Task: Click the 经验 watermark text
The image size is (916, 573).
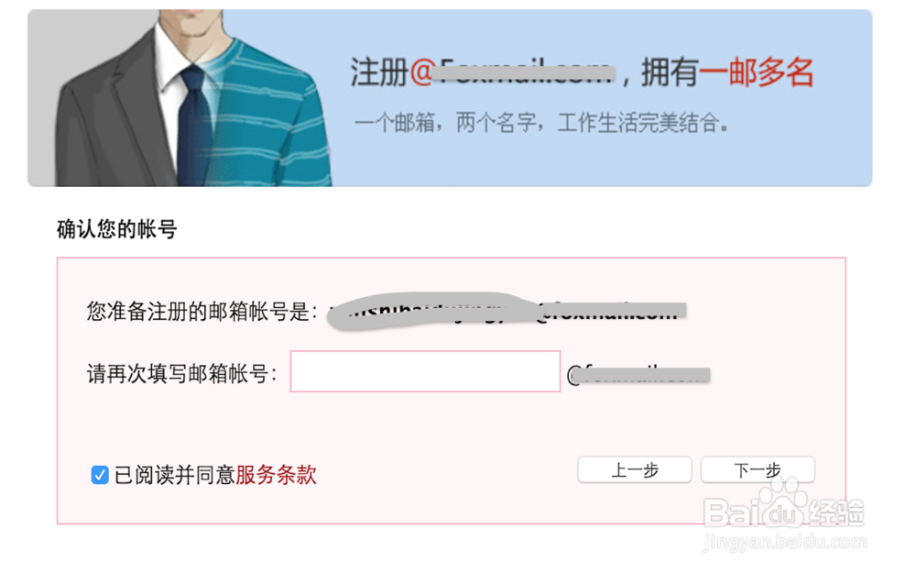Action: (837, 512)
